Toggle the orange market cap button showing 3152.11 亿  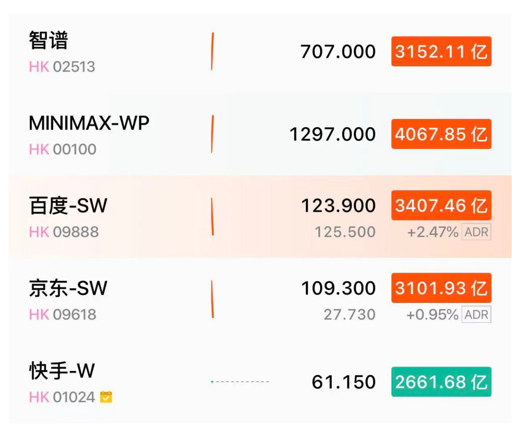click(x=441, y=51)
